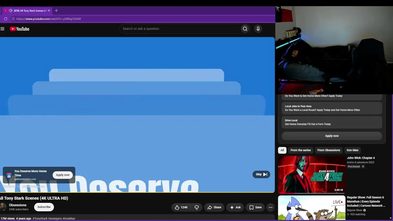Screen dimensions: 393x221
Task: View site information lock icon
Action: tap(13, 19)
